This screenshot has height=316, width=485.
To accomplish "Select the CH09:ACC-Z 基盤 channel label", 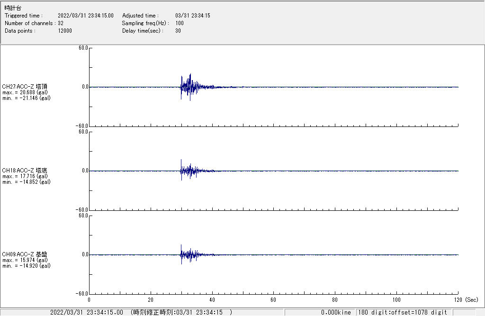I will (25, 254).
